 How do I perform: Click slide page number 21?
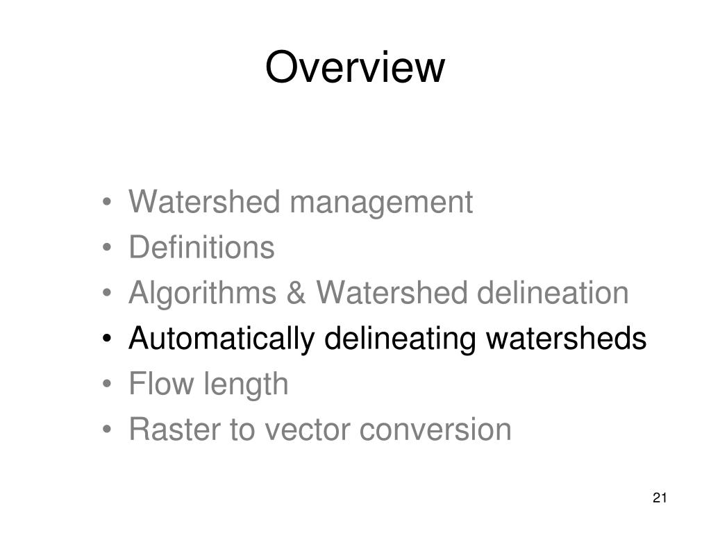pos(660,498)
